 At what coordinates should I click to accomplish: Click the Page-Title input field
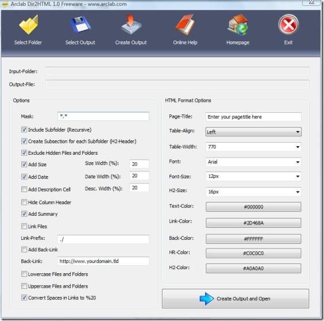click(253, 117)
